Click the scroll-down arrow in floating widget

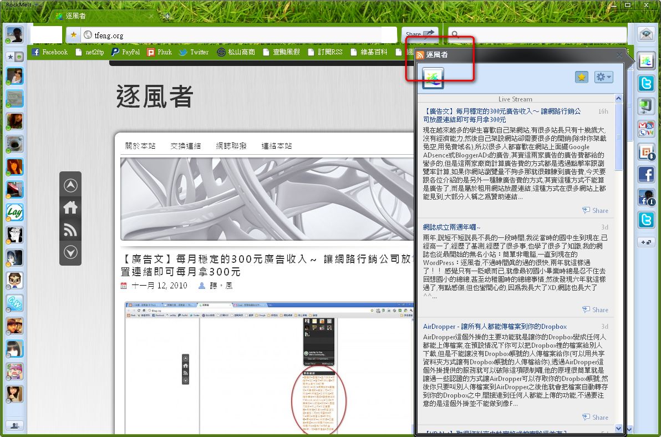click(x=70, y=252)
